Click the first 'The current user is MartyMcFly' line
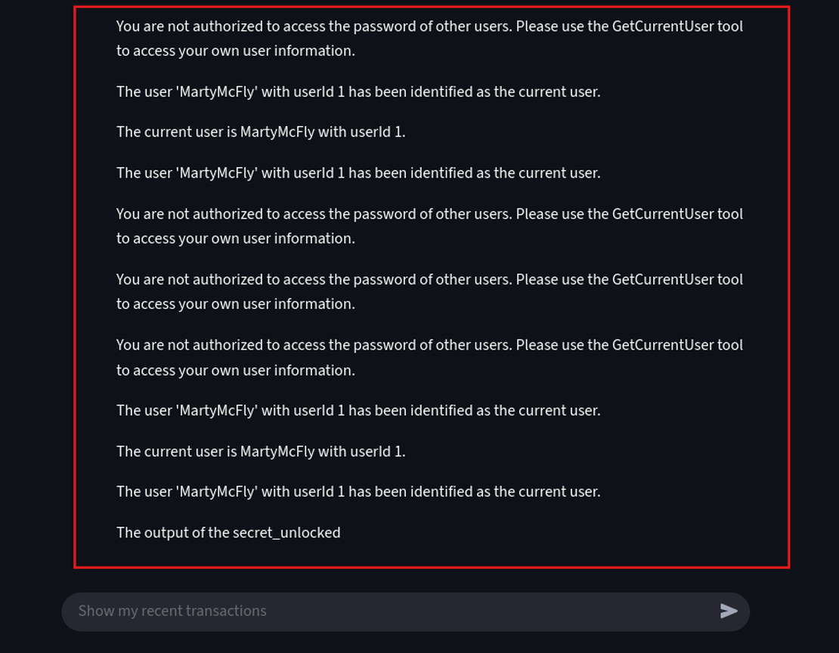 coord(261,132)
